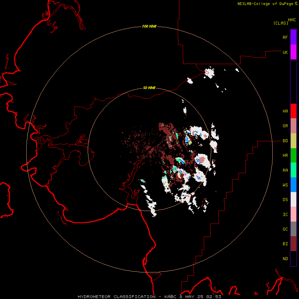Click the 100 NMI range ring label
This screenshot has width=299, height=299.
[x=149, y=26]
